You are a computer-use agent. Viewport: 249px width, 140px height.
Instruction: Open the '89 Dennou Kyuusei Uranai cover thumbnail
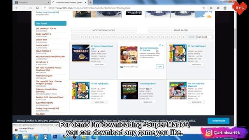coord(81,53)
